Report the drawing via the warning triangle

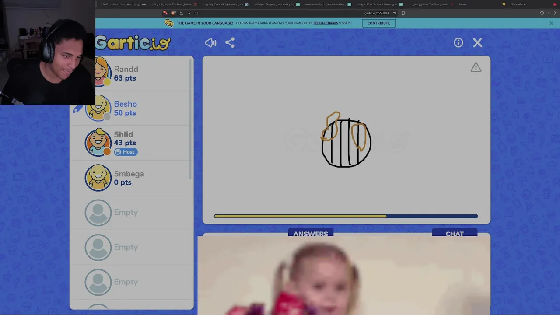point(476,67)
